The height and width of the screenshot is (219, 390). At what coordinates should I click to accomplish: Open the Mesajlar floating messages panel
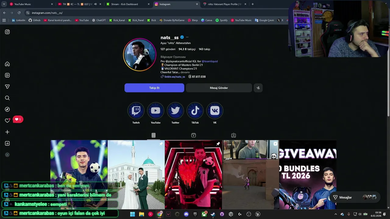(x=355, y=197)
